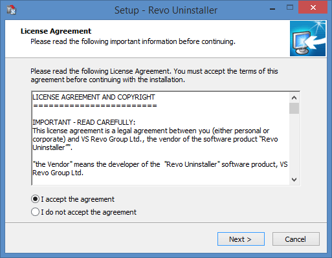Click the setup wizard computer image
Viewport: 332px width, 258px height.
coord(307,38)
